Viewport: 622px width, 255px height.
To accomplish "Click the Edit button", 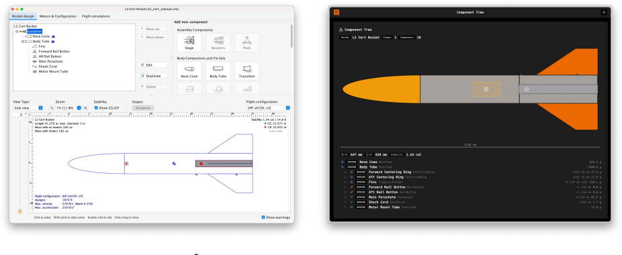I will (x=152, y=65).
